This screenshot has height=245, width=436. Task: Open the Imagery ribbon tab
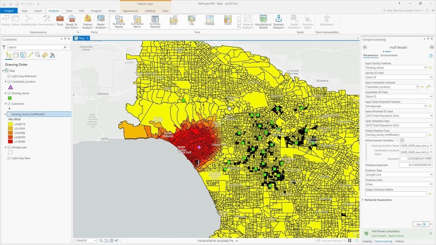96,11
